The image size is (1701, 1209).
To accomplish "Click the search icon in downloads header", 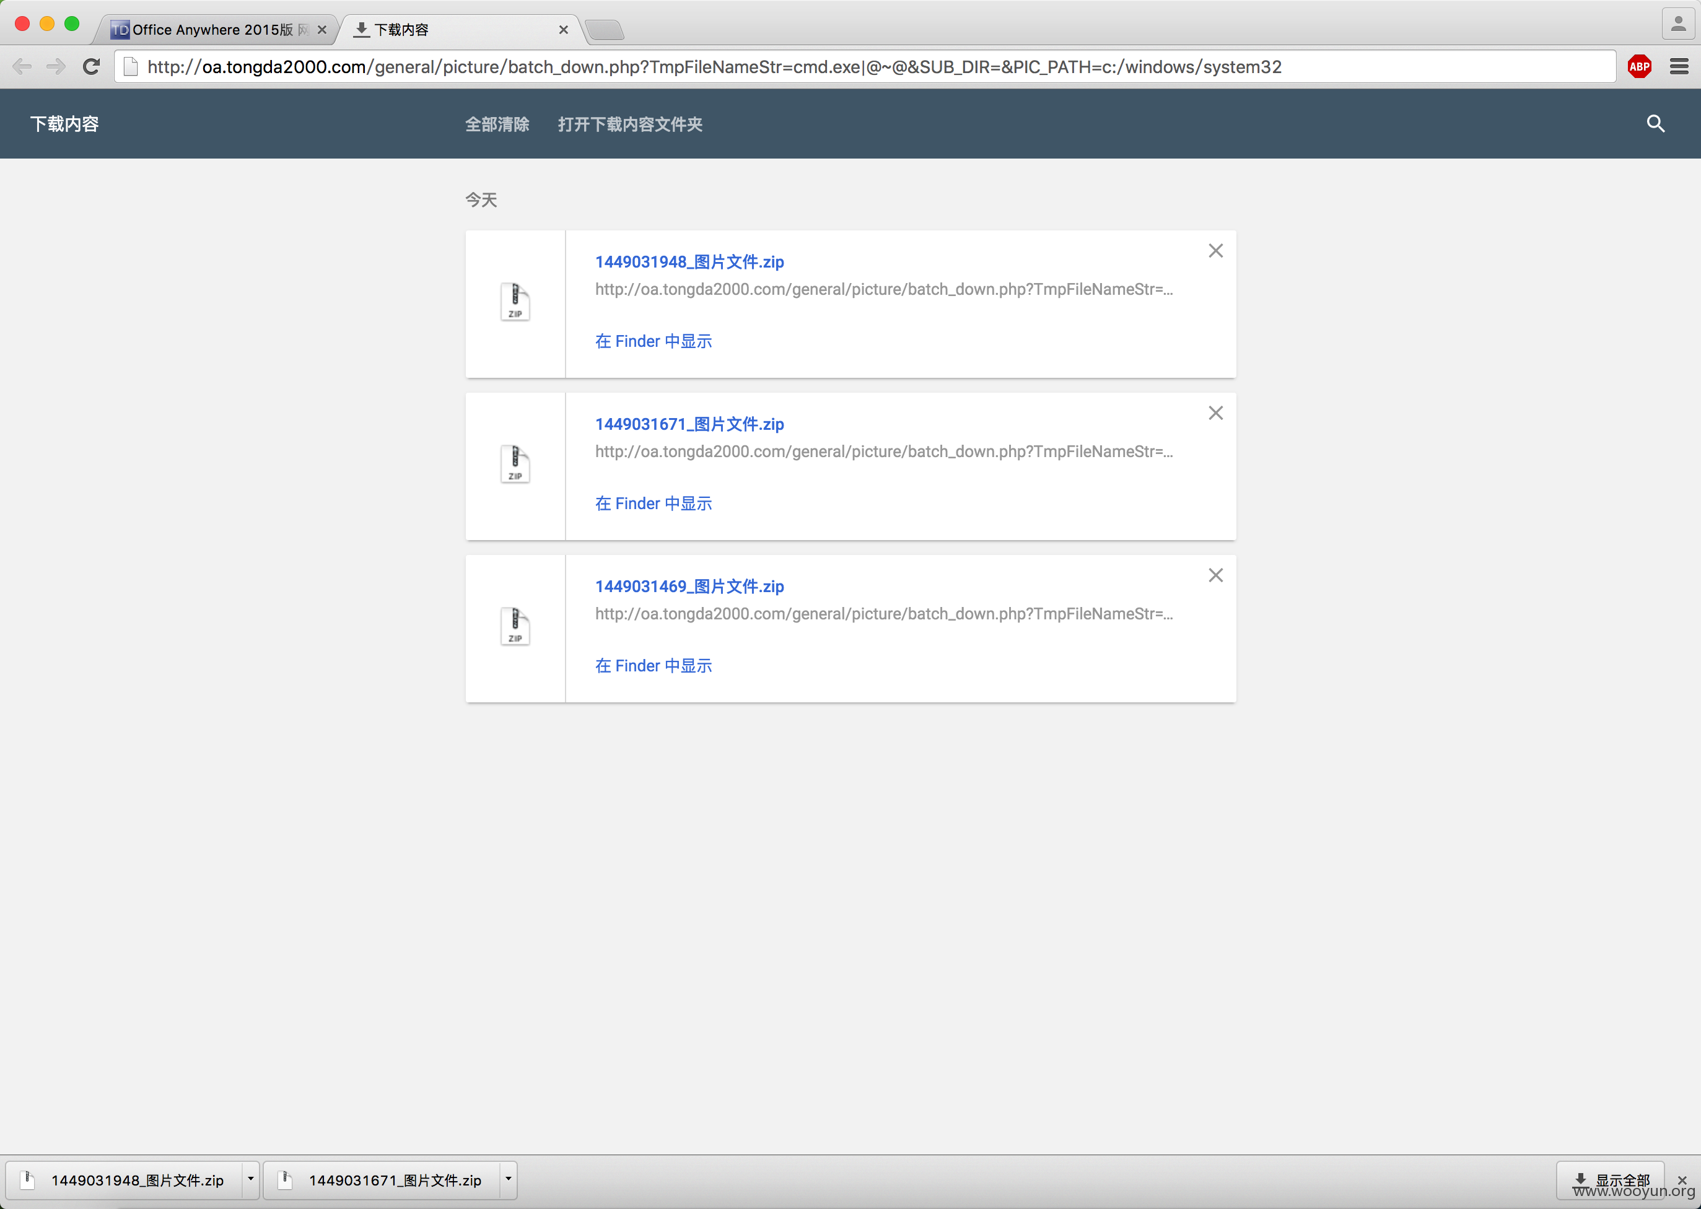I will tap(1655, 124).
